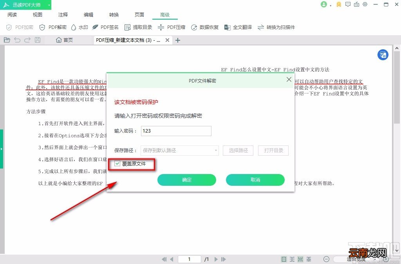The height and width of the screenshot is (264, 401).
Task: Click the user account avatar icon
Action: point(324,4)
